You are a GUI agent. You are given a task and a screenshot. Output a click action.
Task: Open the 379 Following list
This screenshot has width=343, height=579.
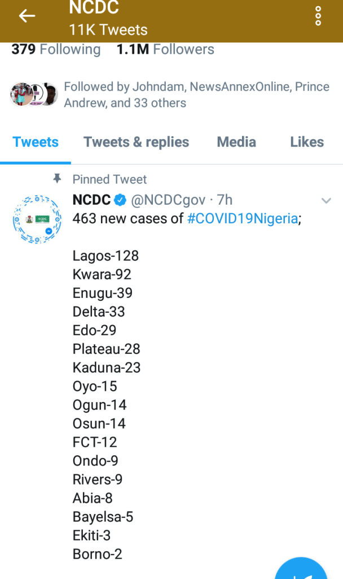tap(56, 49)
